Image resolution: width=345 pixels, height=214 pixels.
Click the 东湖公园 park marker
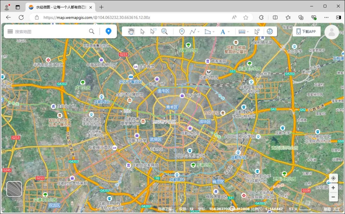point(193,165)
